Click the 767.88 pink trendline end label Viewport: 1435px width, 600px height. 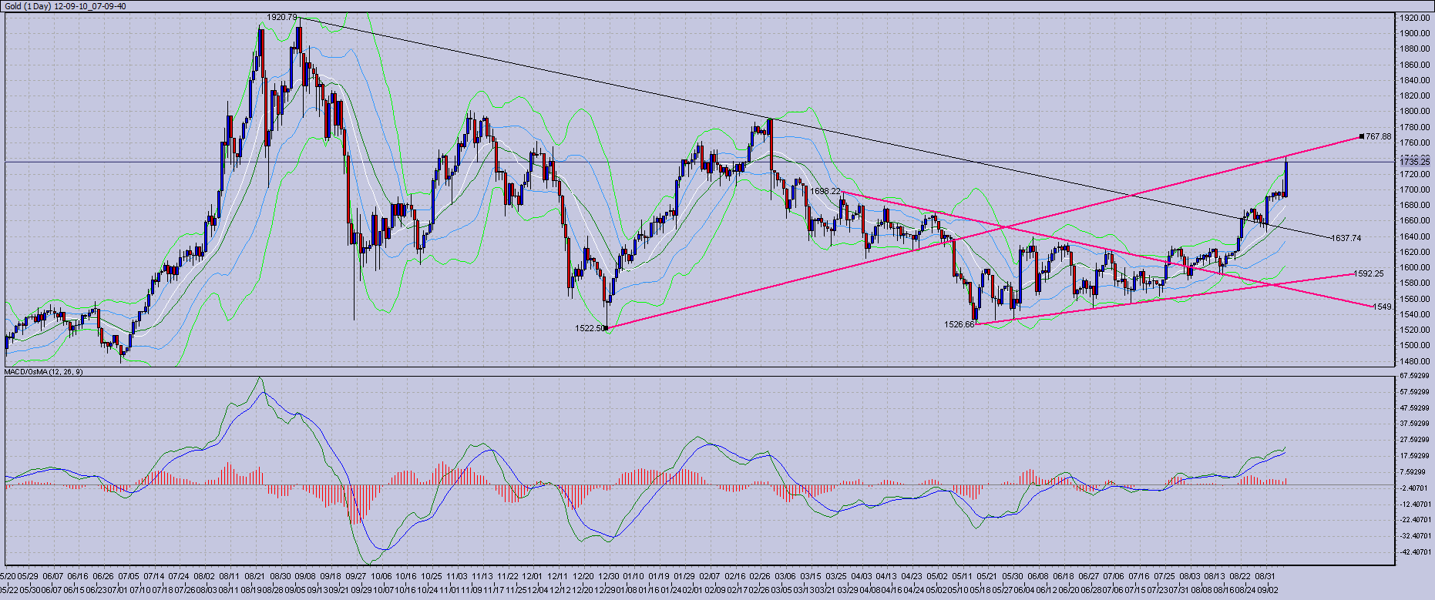(1377, 136)
